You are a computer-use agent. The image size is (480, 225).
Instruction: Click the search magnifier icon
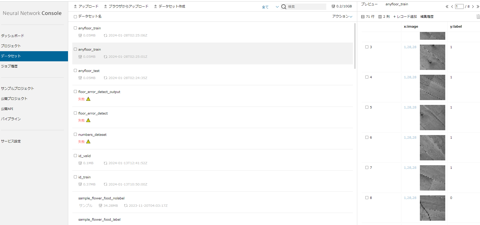pyautogui.click(x=284, y=7)
